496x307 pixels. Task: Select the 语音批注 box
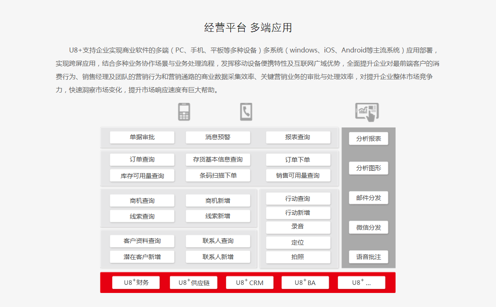pyautogui.click(x=369, y=257)
